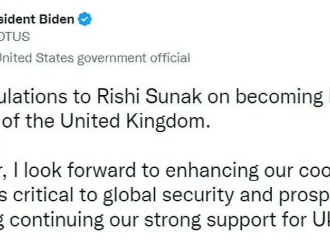Image resolution: width=330 pixels, height=247 pixels.
Task: Open the POTUS handle below the name
Action: (x=15, y=37)
